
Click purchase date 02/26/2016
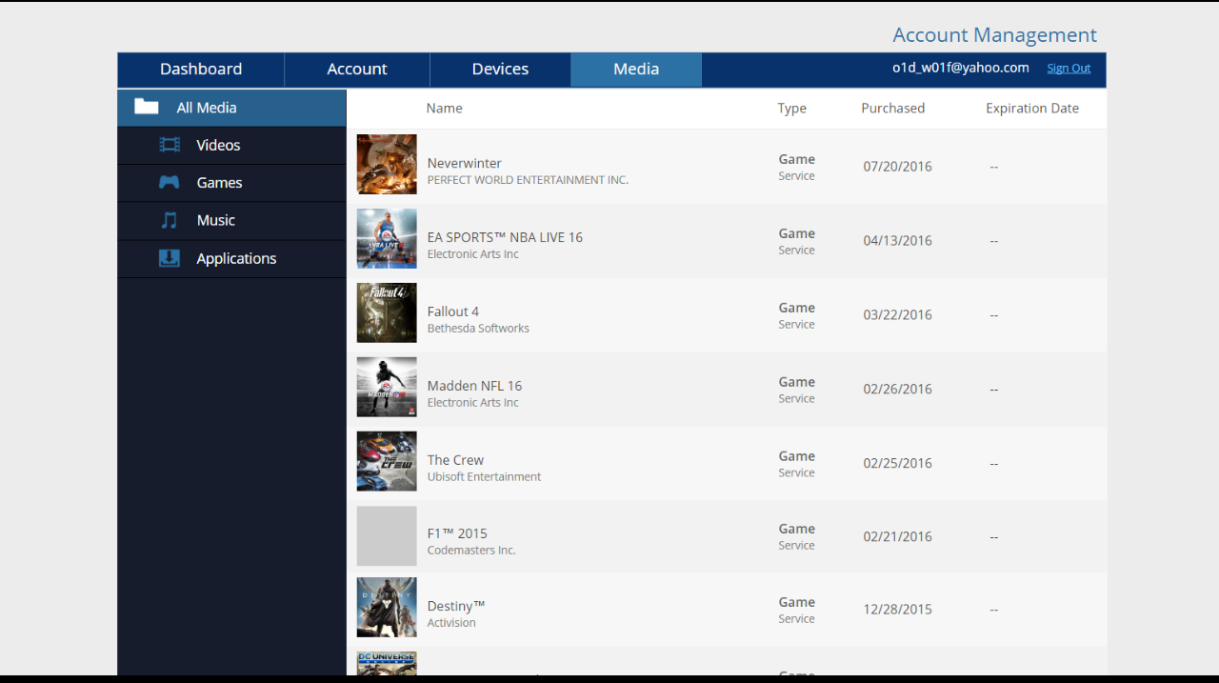coord(897,390)
